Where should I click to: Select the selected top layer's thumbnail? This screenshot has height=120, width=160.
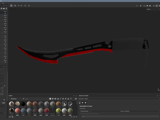click(2, 13)
